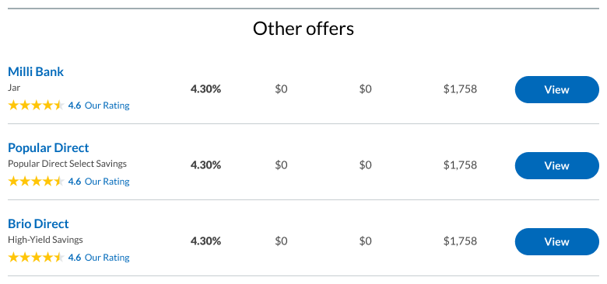Open Our Rating link under Brio Direct
Viewport: 607px width, 284px height.
(x=107, y=258)
